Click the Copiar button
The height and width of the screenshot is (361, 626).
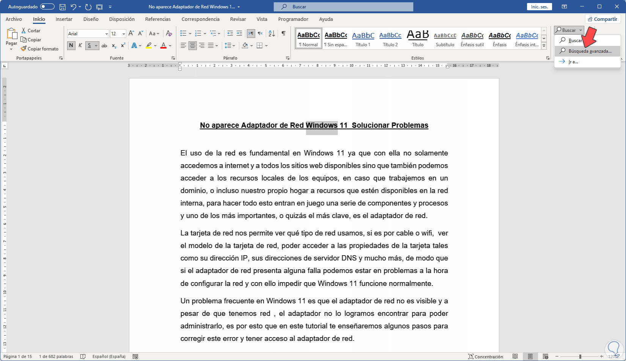pos(31,40)
